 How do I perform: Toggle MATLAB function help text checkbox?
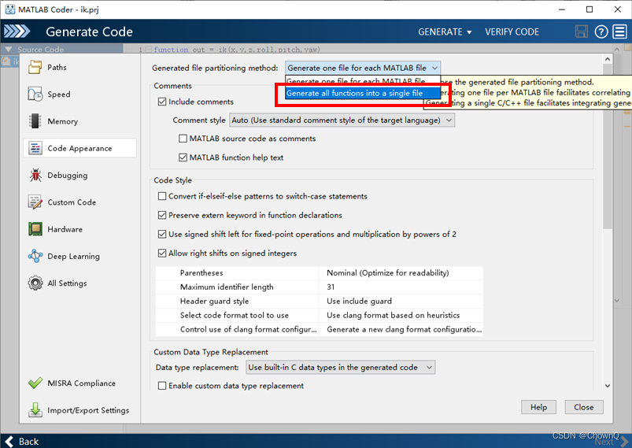pyautogui.click(x=183, y=157)
